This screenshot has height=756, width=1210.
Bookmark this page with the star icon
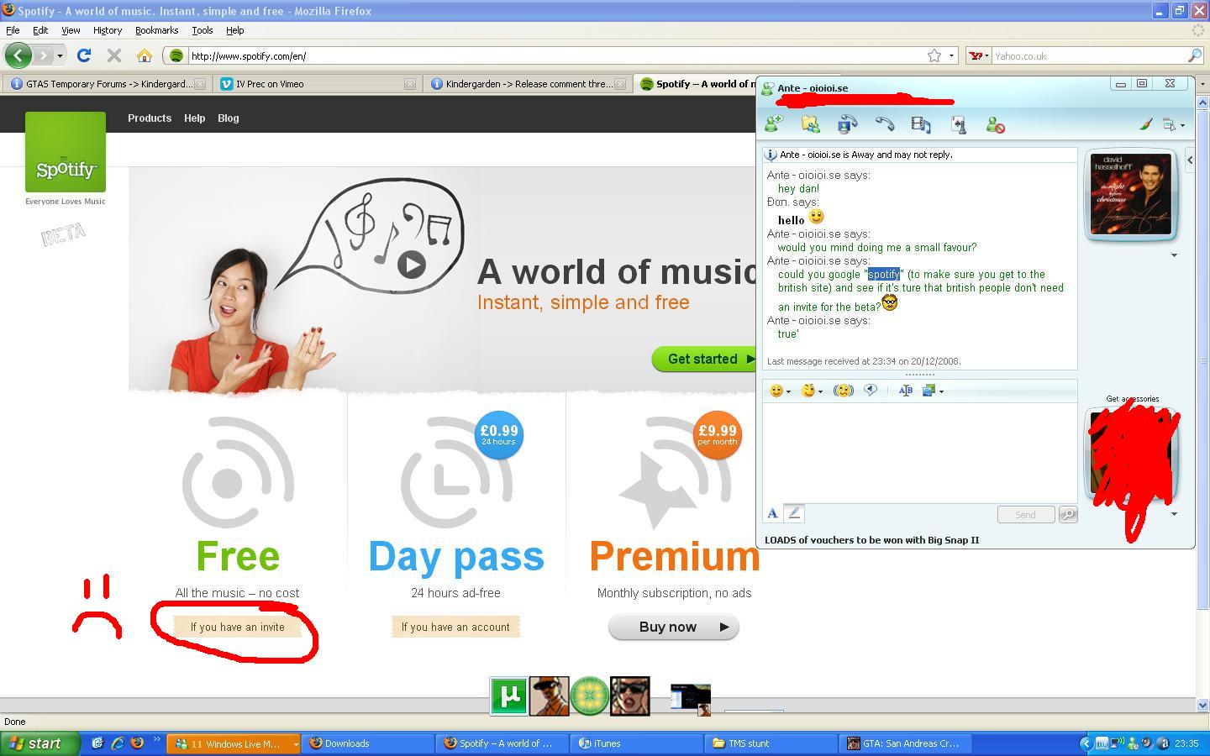click(934, 55)
